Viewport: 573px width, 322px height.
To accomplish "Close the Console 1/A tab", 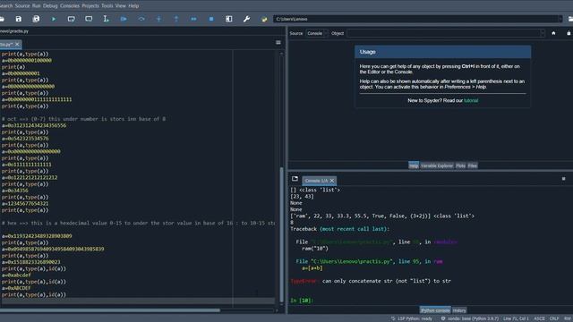I will 332,181.
